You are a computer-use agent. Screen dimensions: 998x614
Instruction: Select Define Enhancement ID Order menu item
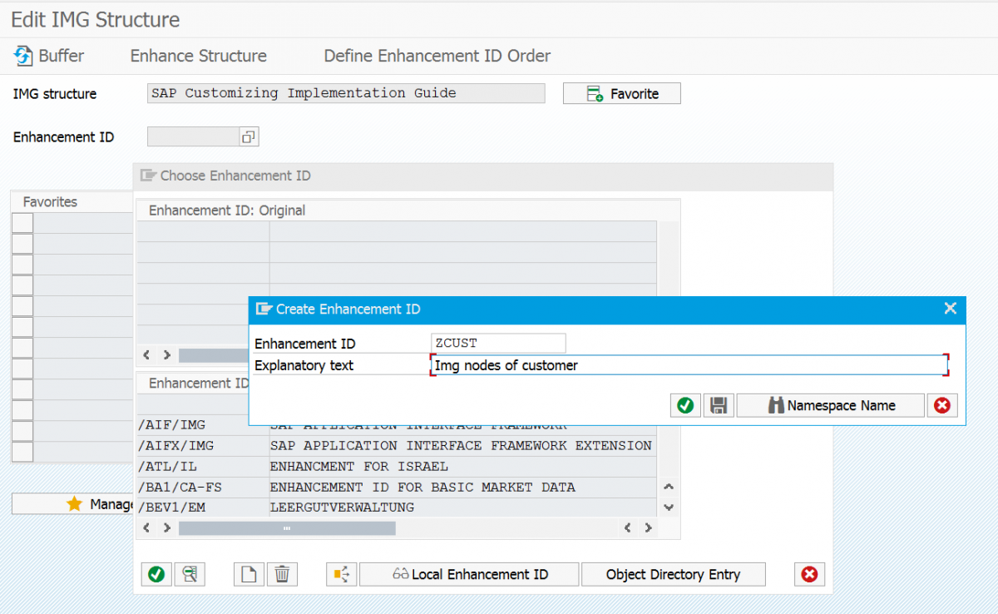[437, 56]
